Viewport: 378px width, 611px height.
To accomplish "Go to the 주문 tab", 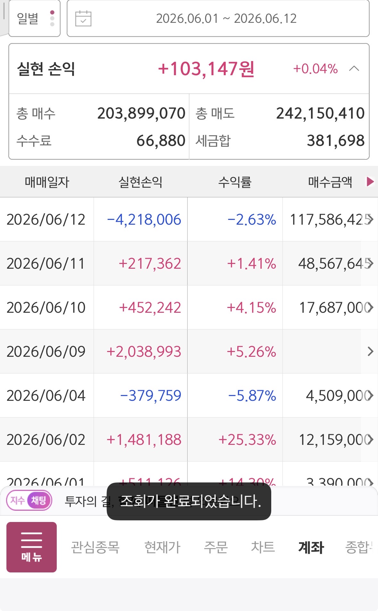I will [x=216, y=547].
